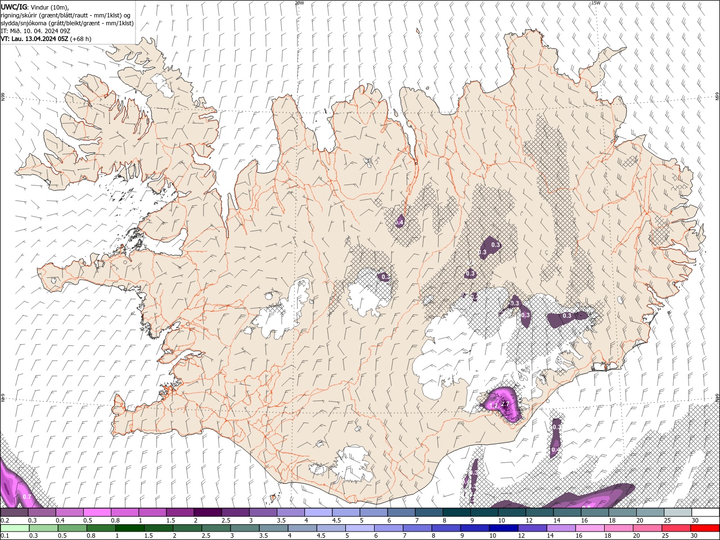Viewport: 720px width, 540px height.
Task: Click the 'VT: Lau. 13.04.2024 05Z (+68 h)' line
Action: (x=46, y=39)
